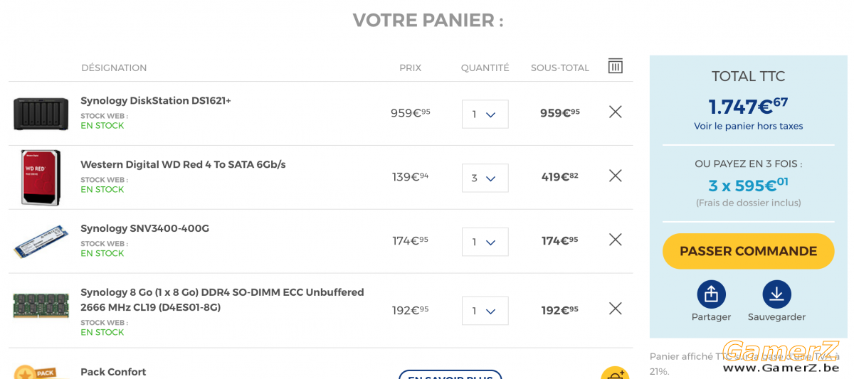Click the Synology SNV3400-400G SSD thumbnail
The height and width of the screenshot is (379, 854).
pos(41,242)
